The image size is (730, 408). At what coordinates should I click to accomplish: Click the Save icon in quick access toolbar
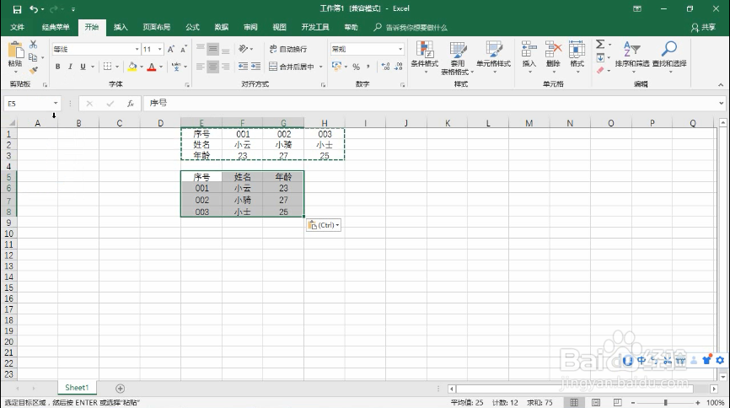point(17,8)
